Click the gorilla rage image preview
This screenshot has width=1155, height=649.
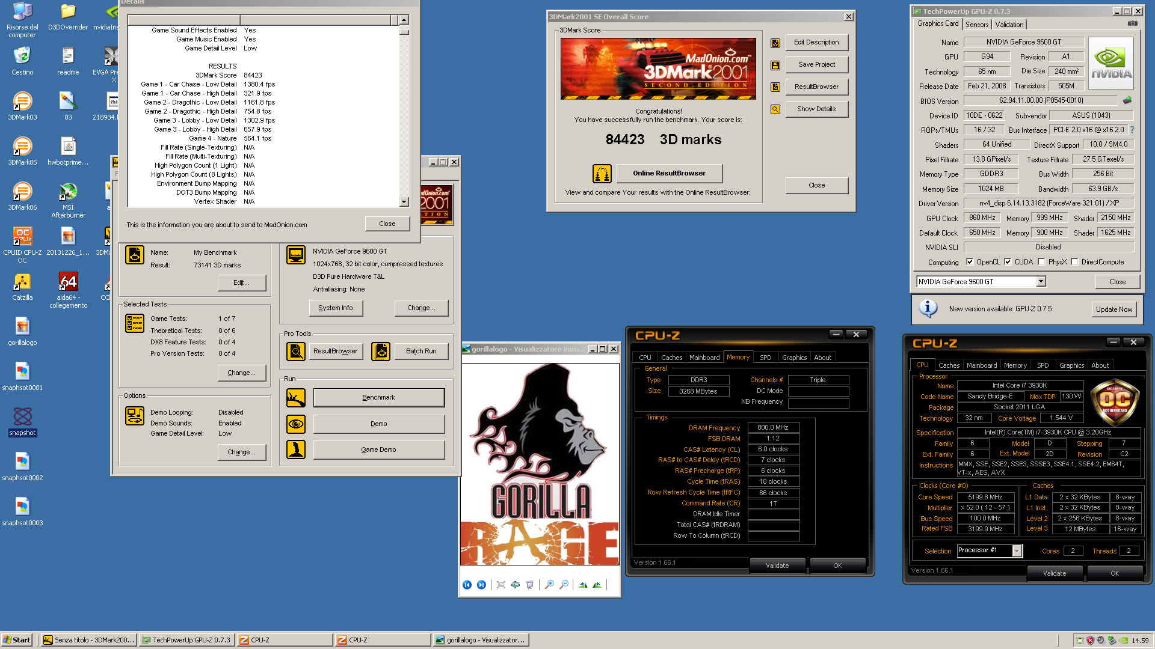540,465
